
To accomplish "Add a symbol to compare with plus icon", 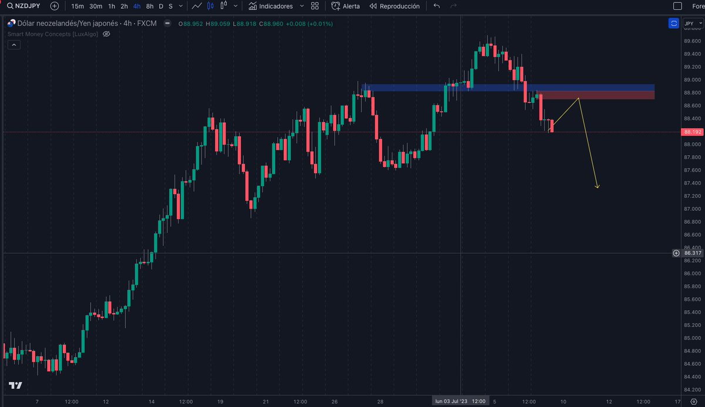I will tap(55, 6).
